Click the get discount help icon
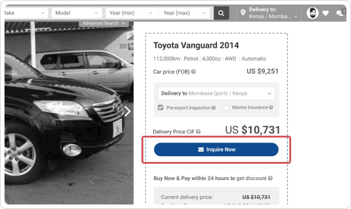Viewport: 351px width, 209px height. coord(271,179)
